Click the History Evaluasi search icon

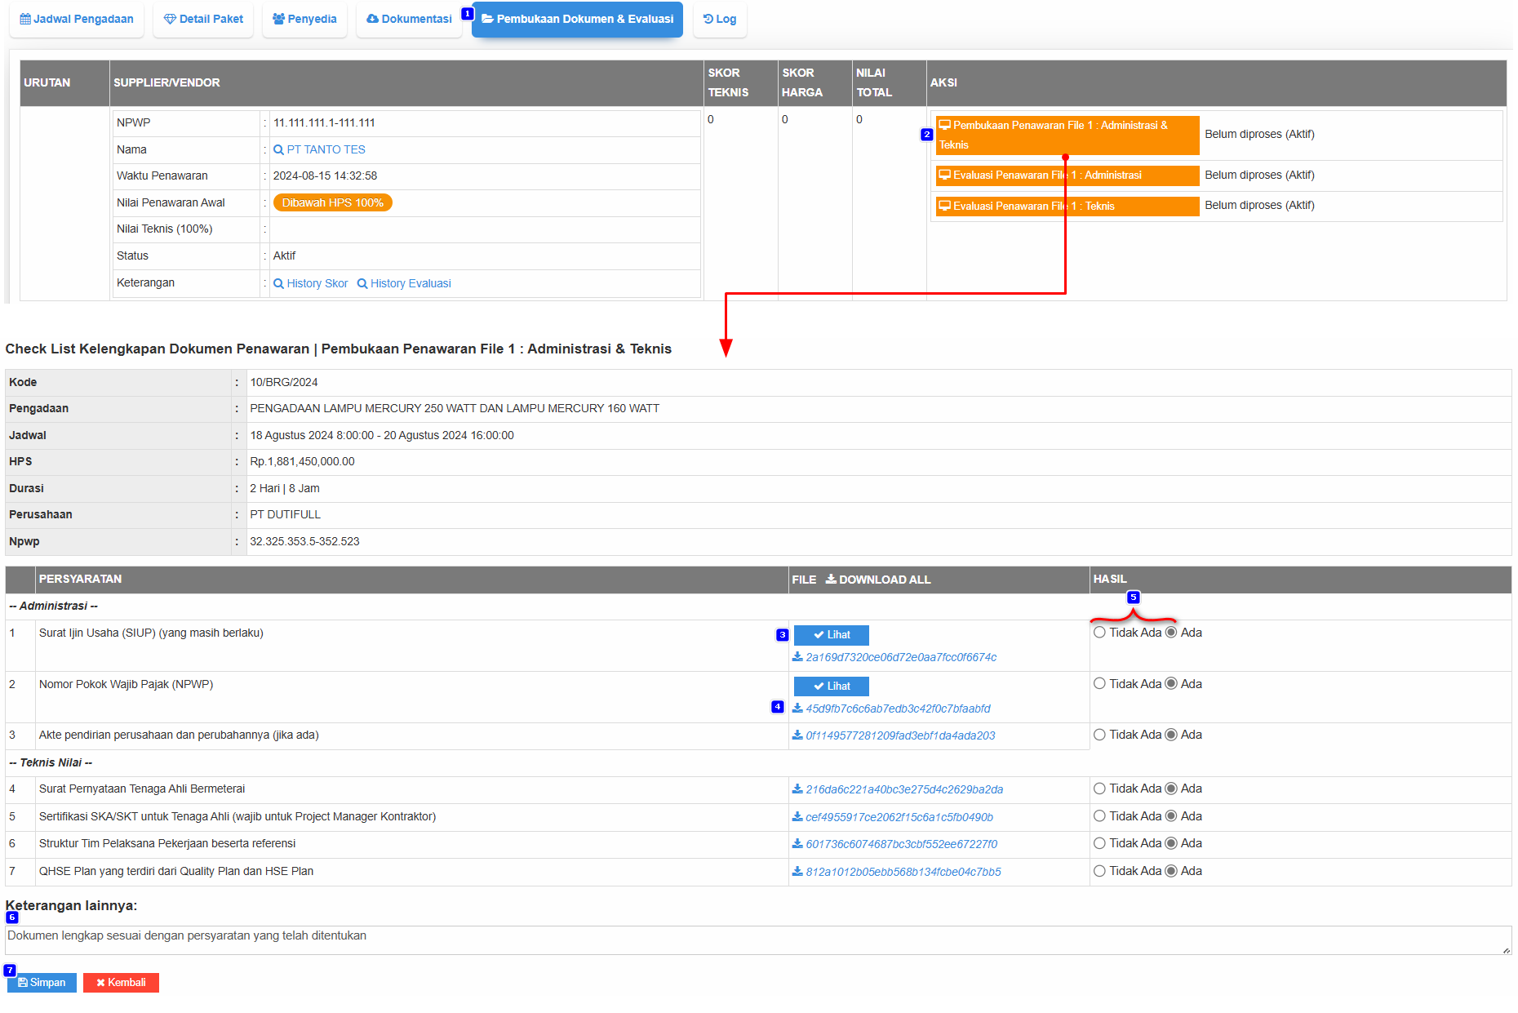pos(362,284)
